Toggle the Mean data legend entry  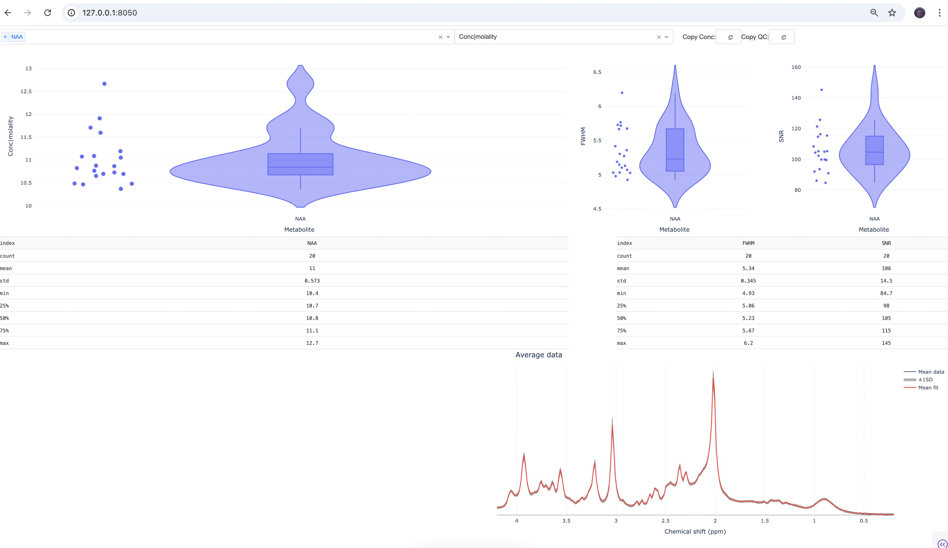click(931, 372)
